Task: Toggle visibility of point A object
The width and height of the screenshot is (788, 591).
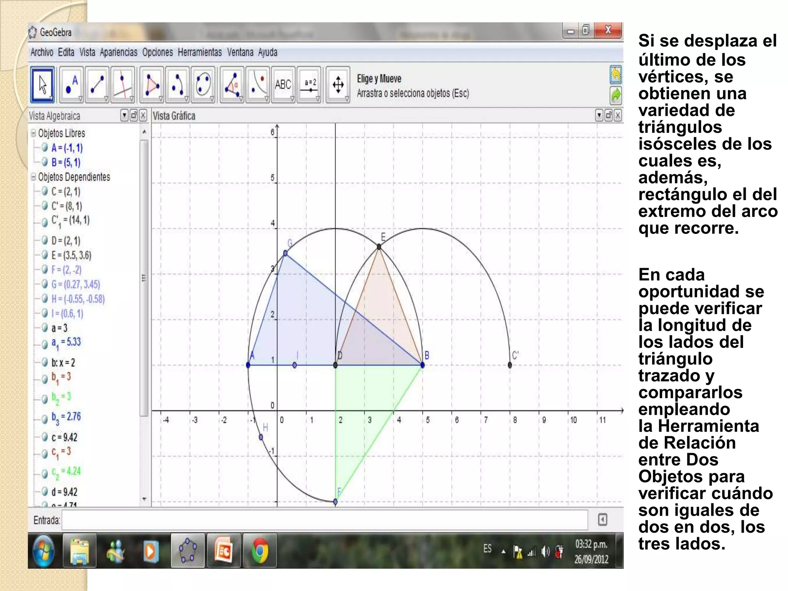Action: click(45, 148)
